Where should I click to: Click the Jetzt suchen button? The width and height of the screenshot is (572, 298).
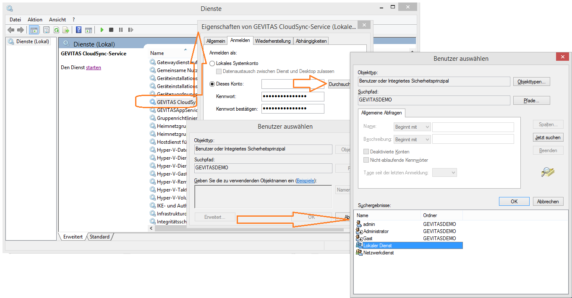[548, 137]
